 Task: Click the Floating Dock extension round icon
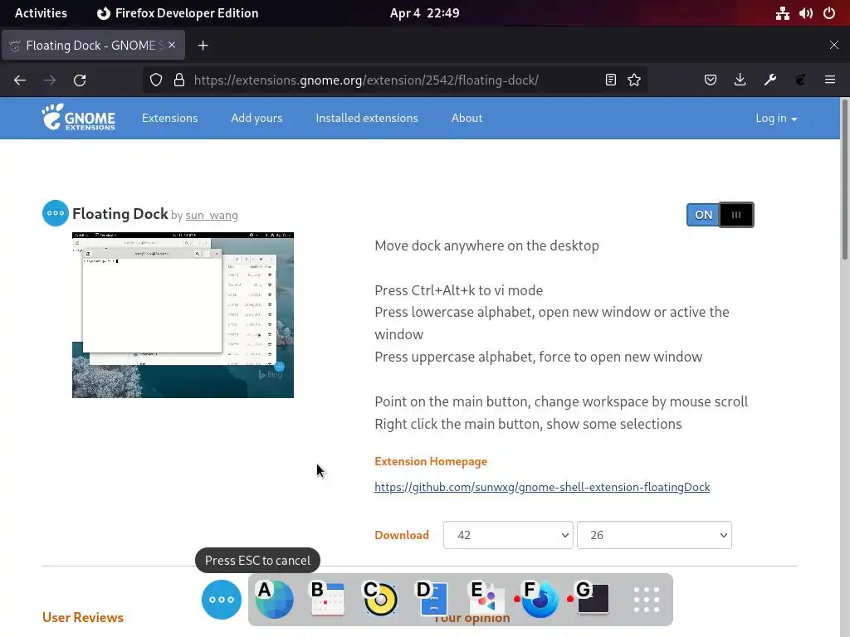tap(56, 213)
